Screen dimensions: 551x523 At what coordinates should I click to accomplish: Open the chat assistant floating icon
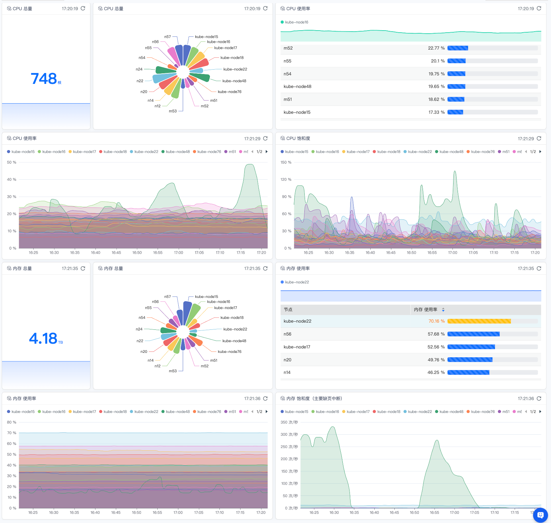[x=540, y=515]
